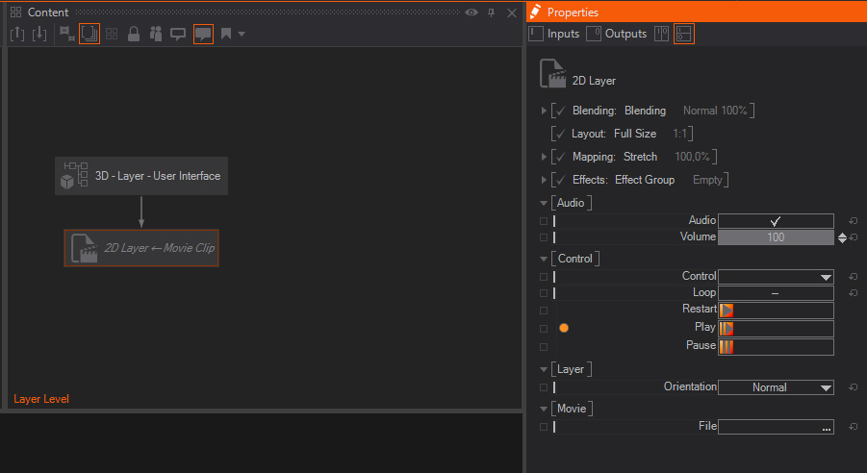Select the 3D - Layer - User Interface node
867x473 pixels.
click(141, 176)
